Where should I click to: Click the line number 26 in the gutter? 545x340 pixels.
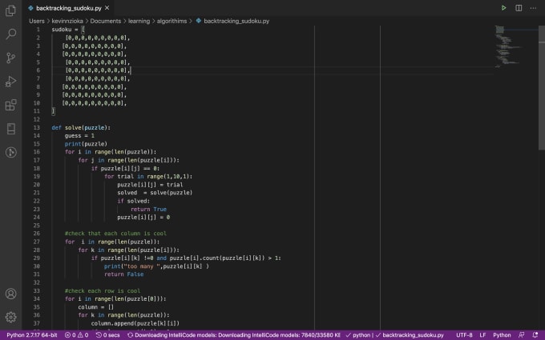(x=37, y=234)
